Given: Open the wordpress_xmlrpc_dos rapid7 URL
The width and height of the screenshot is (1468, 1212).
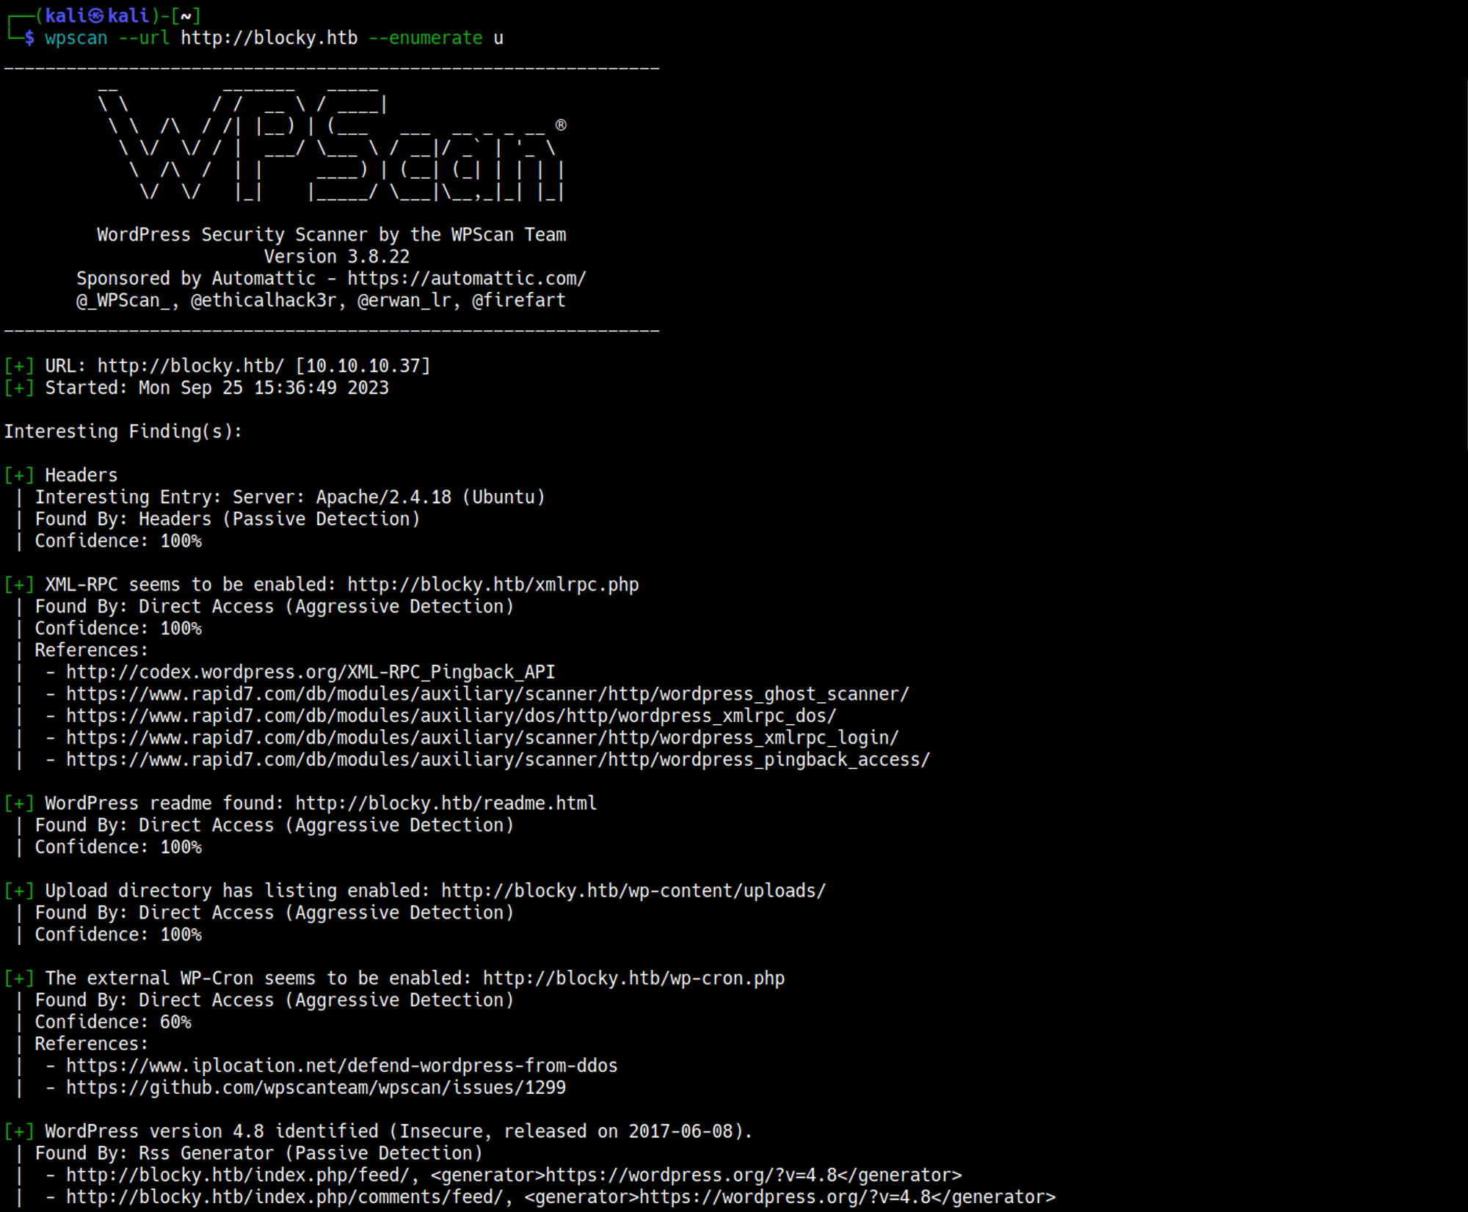Looking at the screenshot, I should pyautogui.click(x=451, y=716).
